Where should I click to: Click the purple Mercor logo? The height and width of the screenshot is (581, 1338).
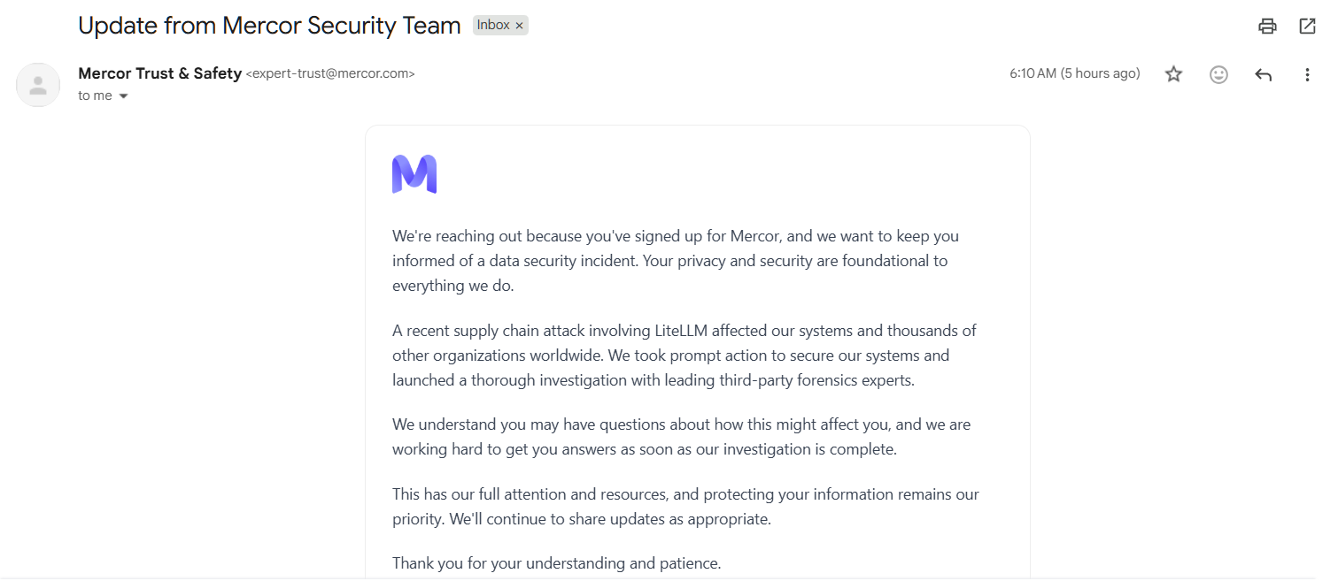(414, 174)
